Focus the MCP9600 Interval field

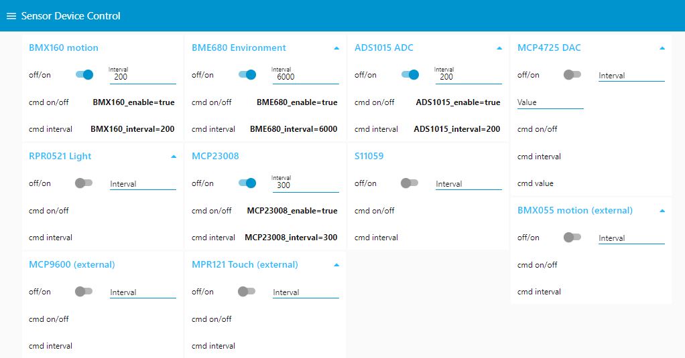(x=142, y=292)
